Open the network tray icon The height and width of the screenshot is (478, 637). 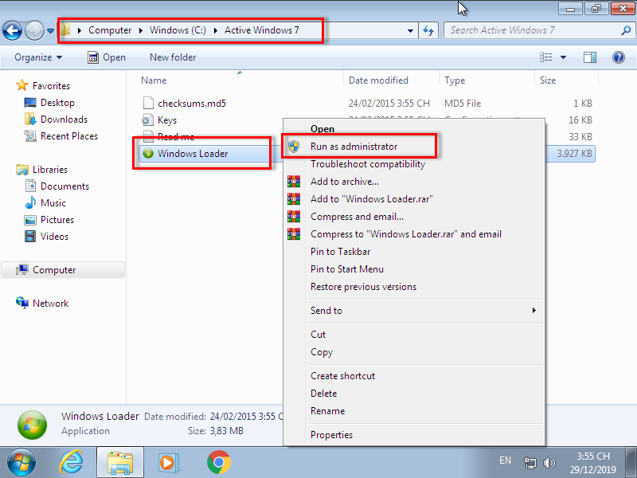click(x=530, y=463)
